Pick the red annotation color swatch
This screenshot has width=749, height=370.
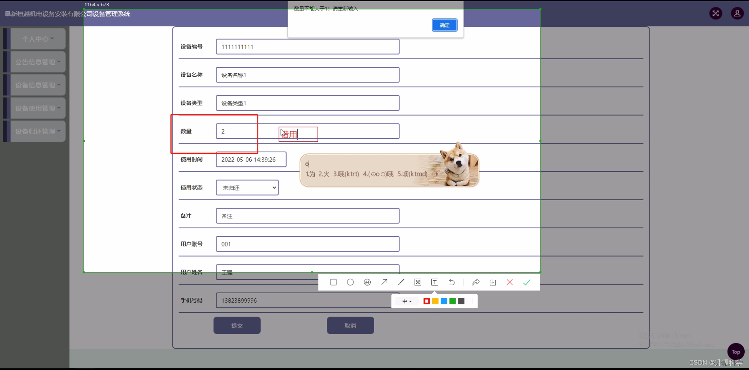pos(427,301)
